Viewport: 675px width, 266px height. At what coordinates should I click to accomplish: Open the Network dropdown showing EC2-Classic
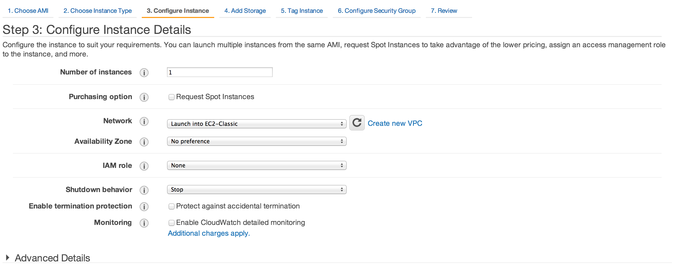(x=256, y=123)
